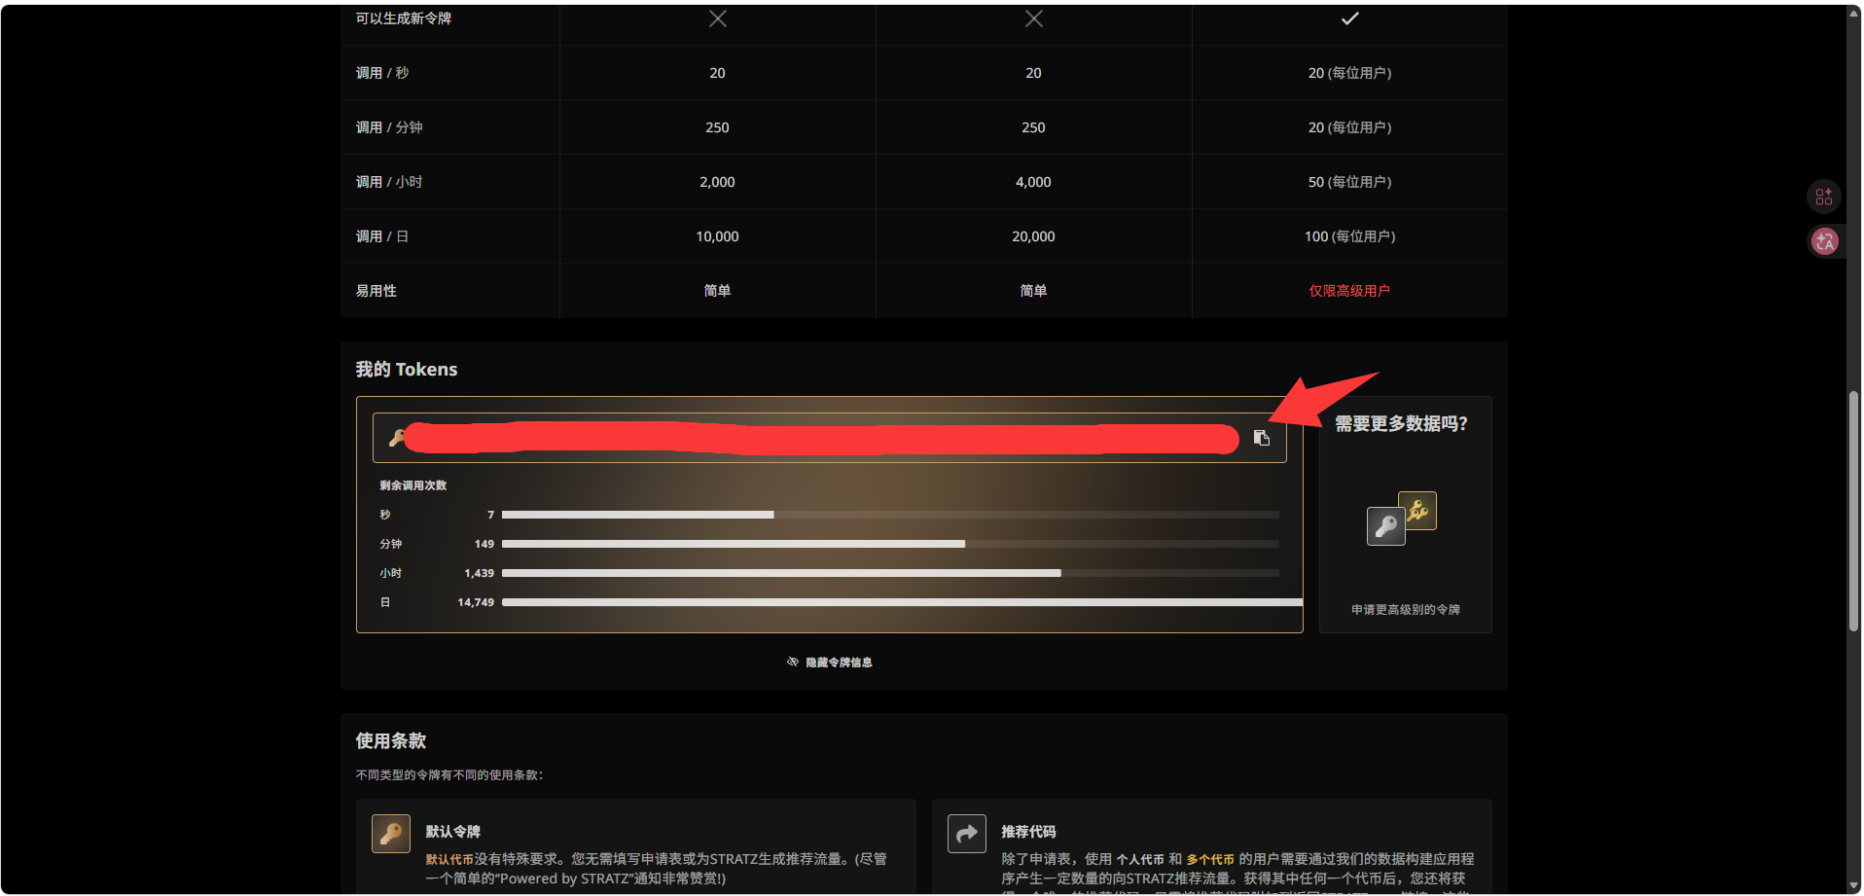The height and width of the screenshot is (896, 1864).
Task: Click the 个人代币 link
Action: click(x=1139, y=859)
